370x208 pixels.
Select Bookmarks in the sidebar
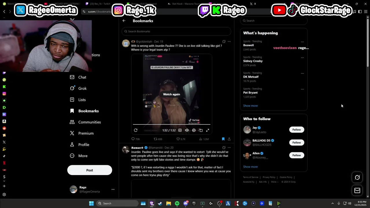pyautogui.click(x=84, y=111)
